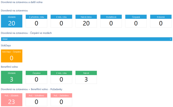Open the blue Zůstatek 20 vacation tile
The image size is (173, 107).
click(x=12, y=21)
